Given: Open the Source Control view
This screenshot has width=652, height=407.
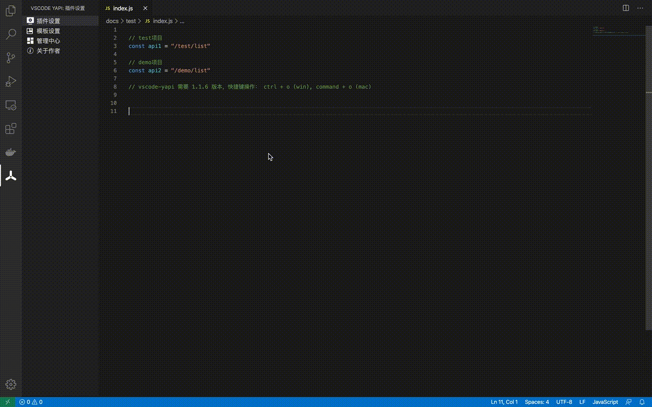Looking at the screenshot, I should tap(11, 57).
